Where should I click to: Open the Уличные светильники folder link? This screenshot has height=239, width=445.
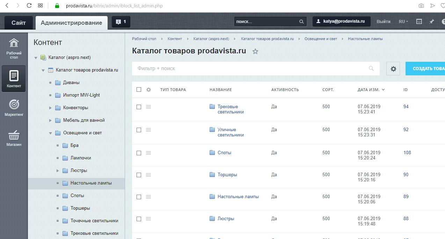click(x=231, y=132)
